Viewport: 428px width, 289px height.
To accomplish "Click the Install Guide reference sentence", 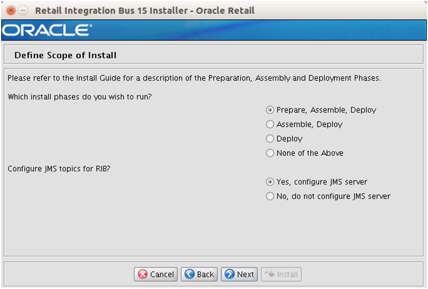I will pyautogui.click(x=194, y=78).
